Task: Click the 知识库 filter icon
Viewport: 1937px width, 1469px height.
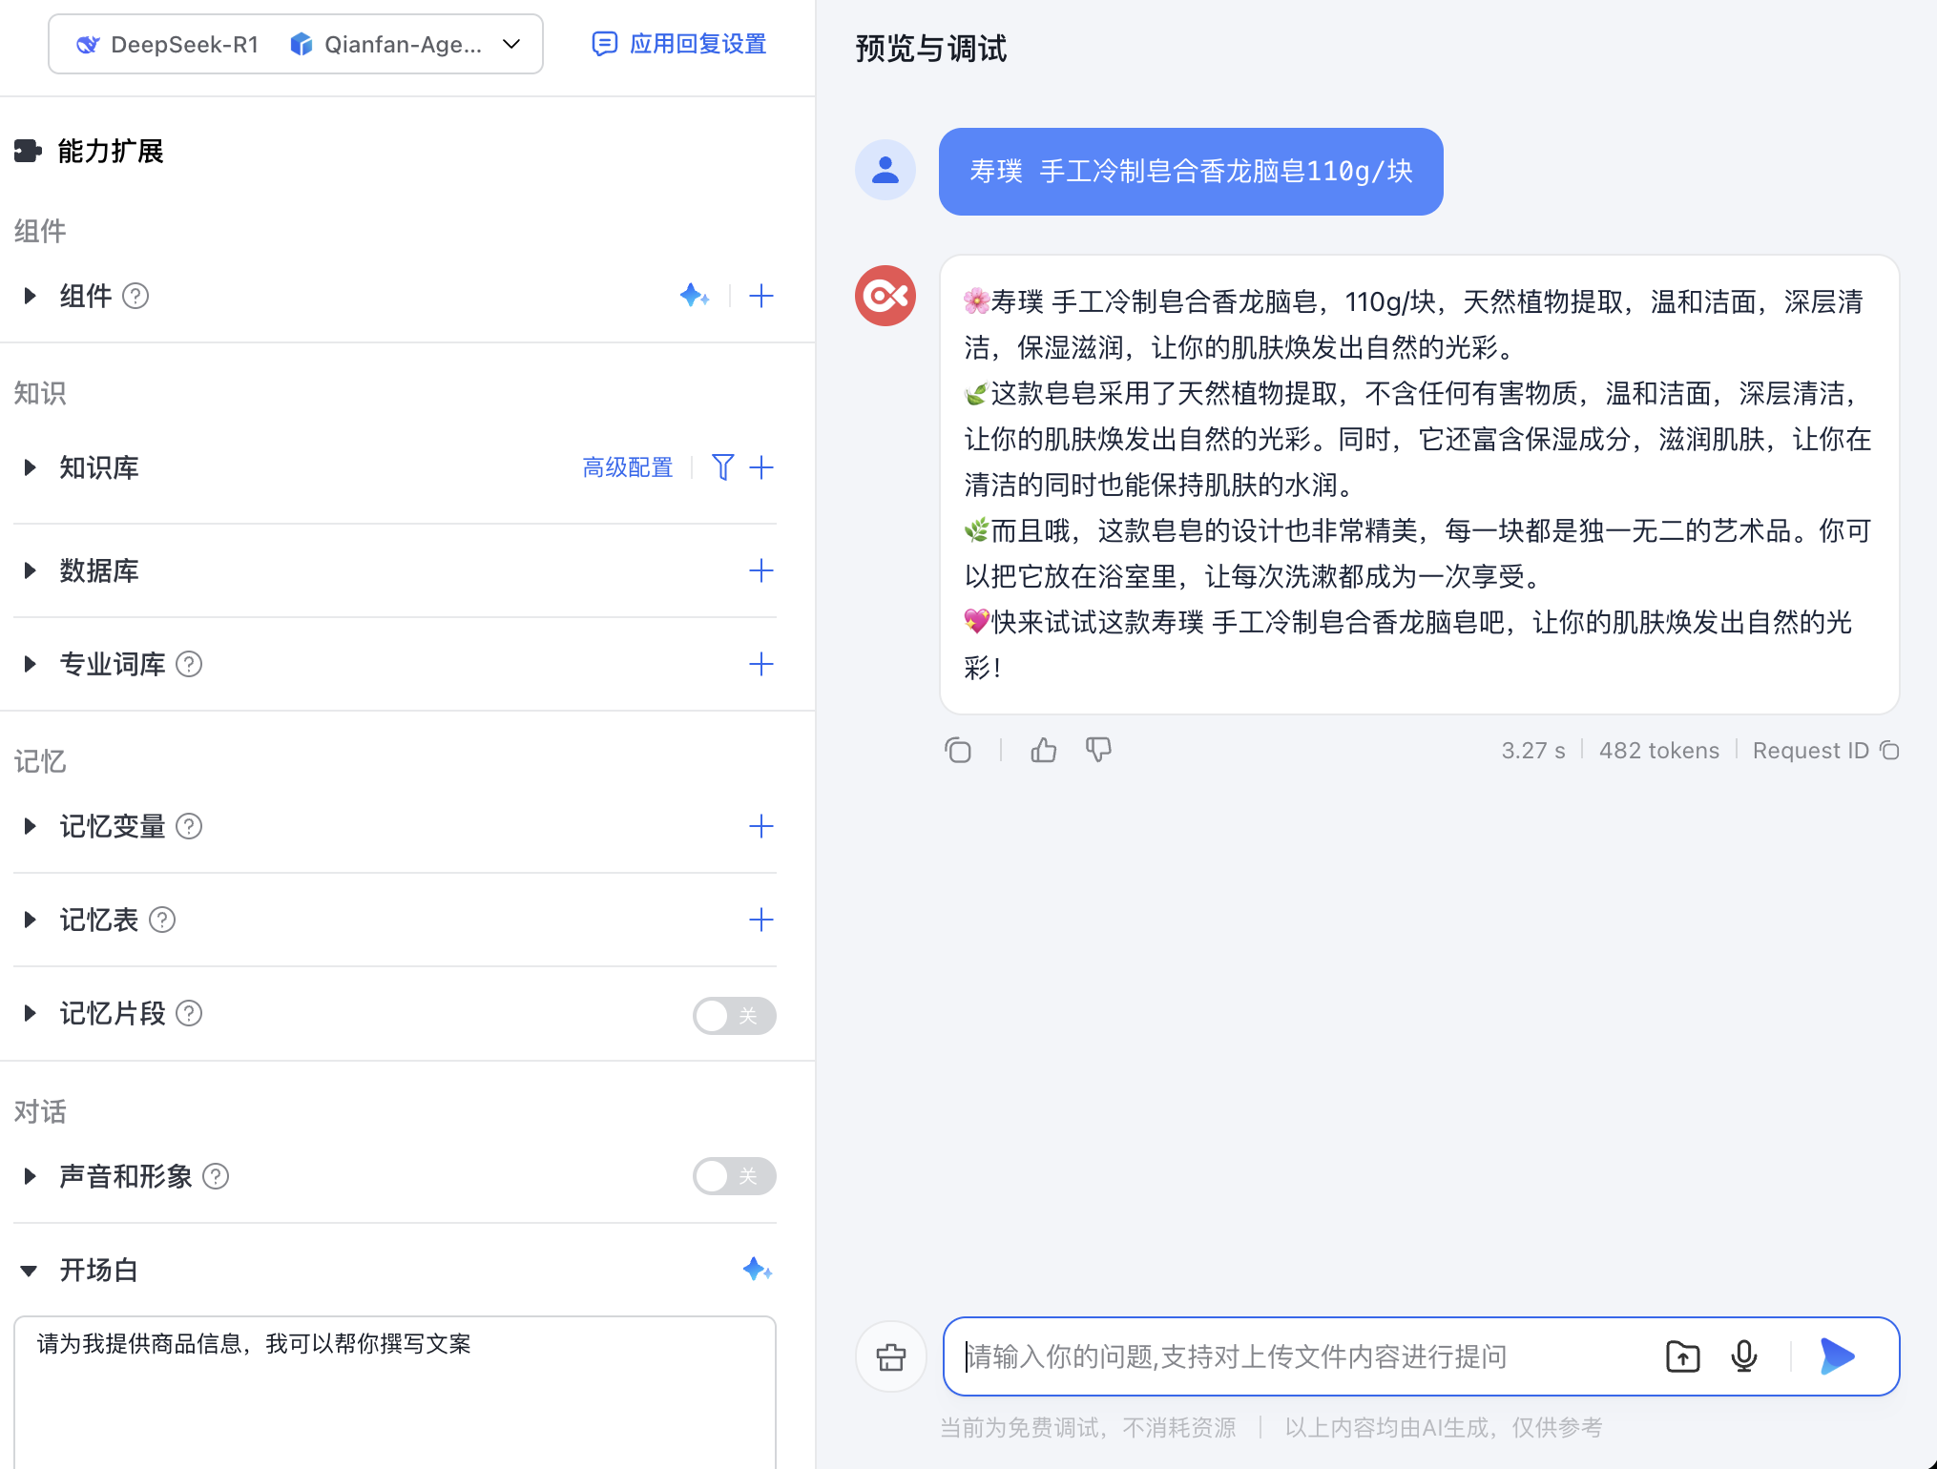Action: coord(723,467)
